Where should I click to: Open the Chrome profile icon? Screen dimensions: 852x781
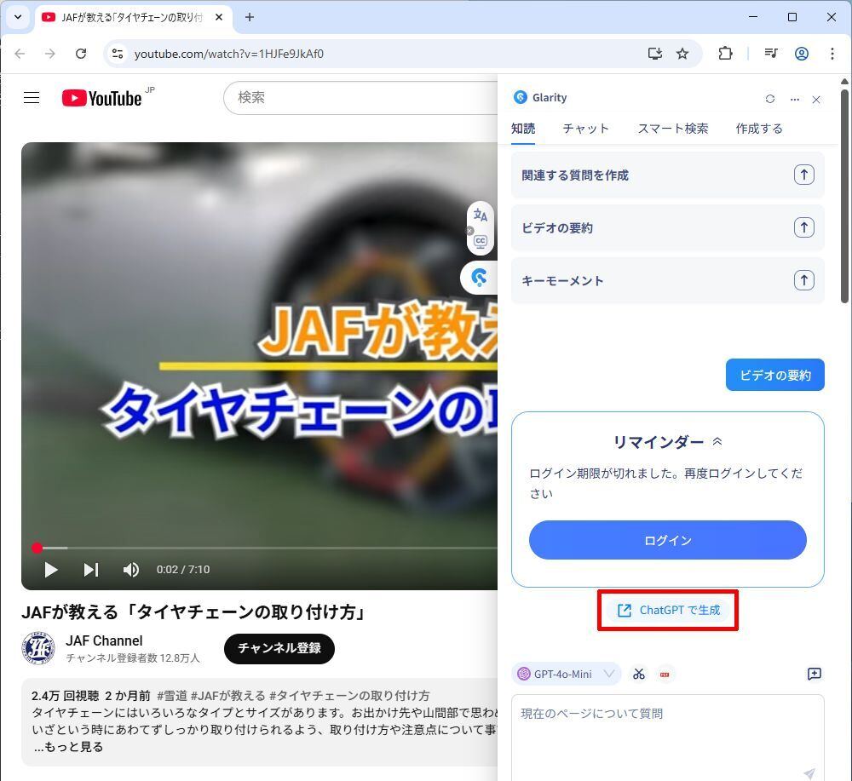802,53
